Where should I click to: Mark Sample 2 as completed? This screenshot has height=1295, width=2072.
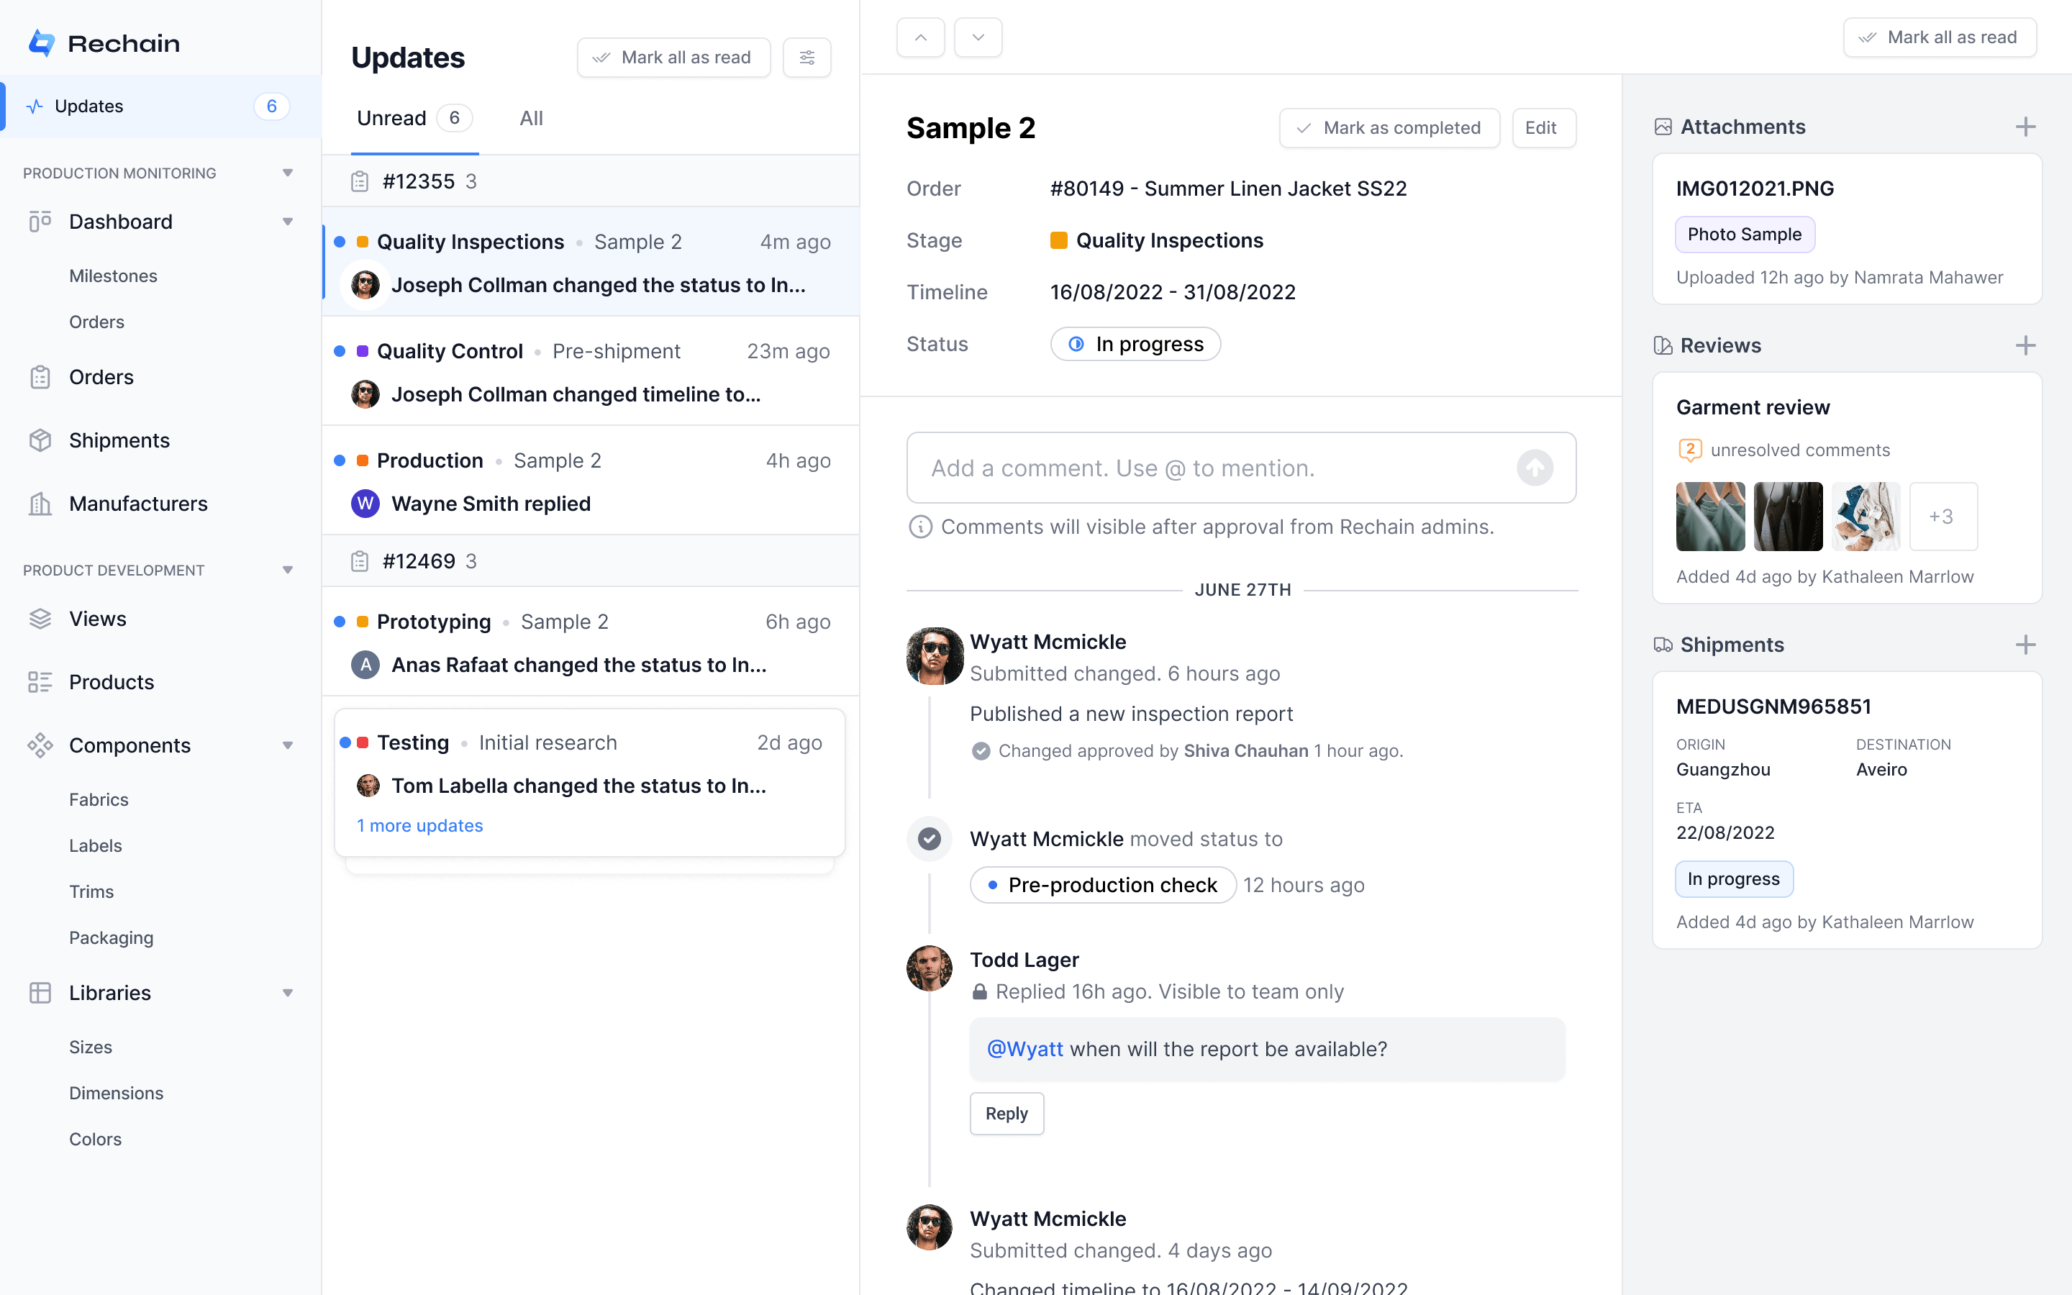click(x=1389, y=127)
